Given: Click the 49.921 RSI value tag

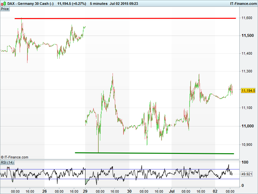Looking at the screenshot, I should click(x=248, y=174).
